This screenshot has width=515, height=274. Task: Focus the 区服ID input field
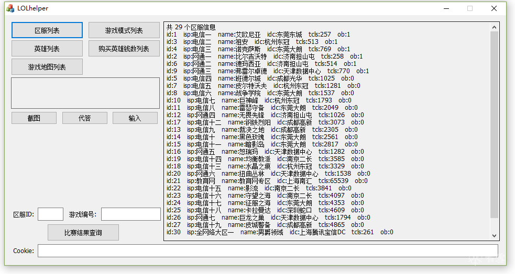click(x=51, y=214)
